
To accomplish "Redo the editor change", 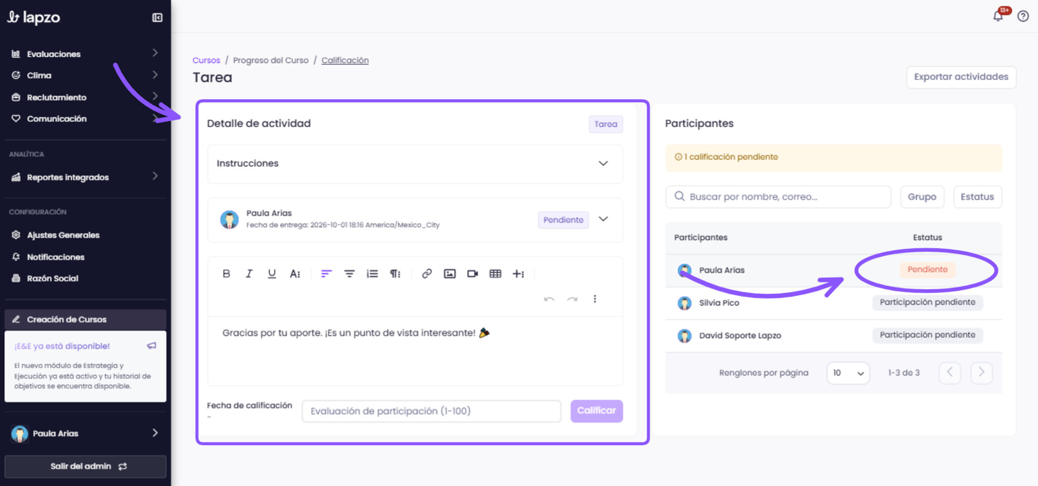I will (x=572, y=299).
